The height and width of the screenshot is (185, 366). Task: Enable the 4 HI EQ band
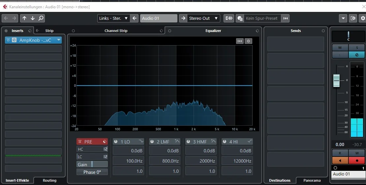(225, 141)
